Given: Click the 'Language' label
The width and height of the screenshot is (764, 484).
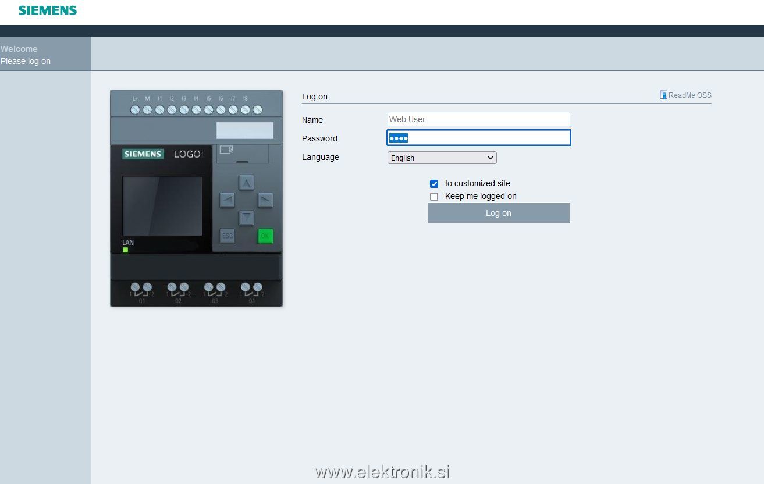Looking at the screenshot, I should (x=321, y=157).
